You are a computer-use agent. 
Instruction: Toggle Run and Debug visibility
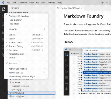(x=26, y=46)
